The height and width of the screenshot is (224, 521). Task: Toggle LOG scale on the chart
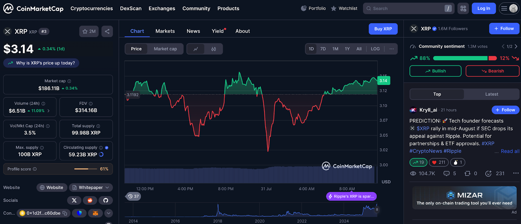(x=375, y=49)
